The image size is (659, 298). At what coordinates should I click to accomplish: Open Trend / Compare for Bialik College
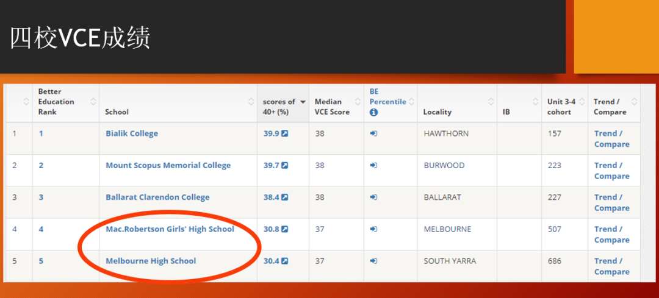click(611, 139)
